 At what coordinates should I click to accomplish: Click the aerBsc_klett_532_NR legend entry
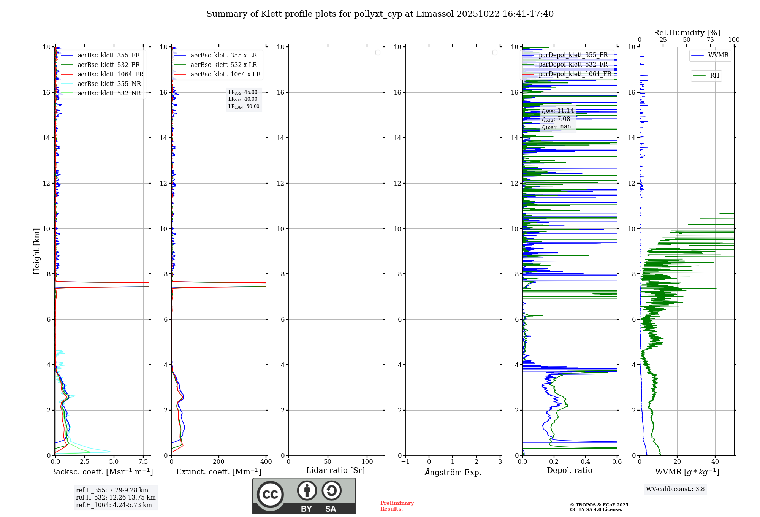point(109,94)
